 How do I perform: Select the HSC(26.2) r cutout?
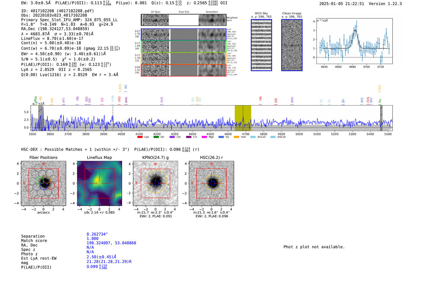211,183
